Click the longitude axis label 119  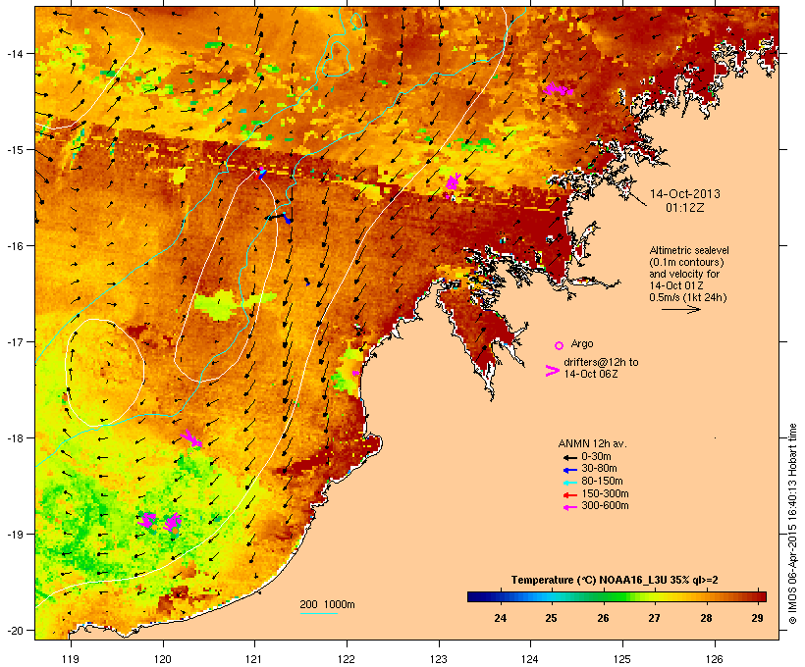(x=71, y=659)
